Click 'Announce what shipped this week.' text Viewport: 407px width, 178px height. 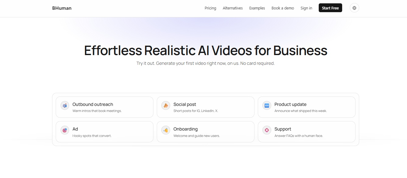pyautogui.click(x=301, y=111)
